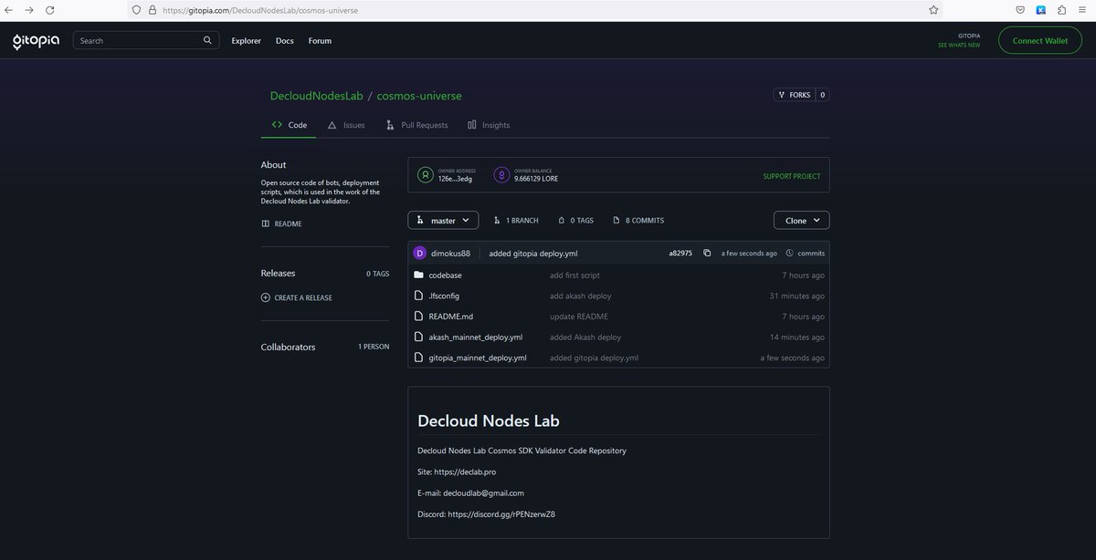Click commit hash a82975

pyautogui.click(x=680, y=254)
